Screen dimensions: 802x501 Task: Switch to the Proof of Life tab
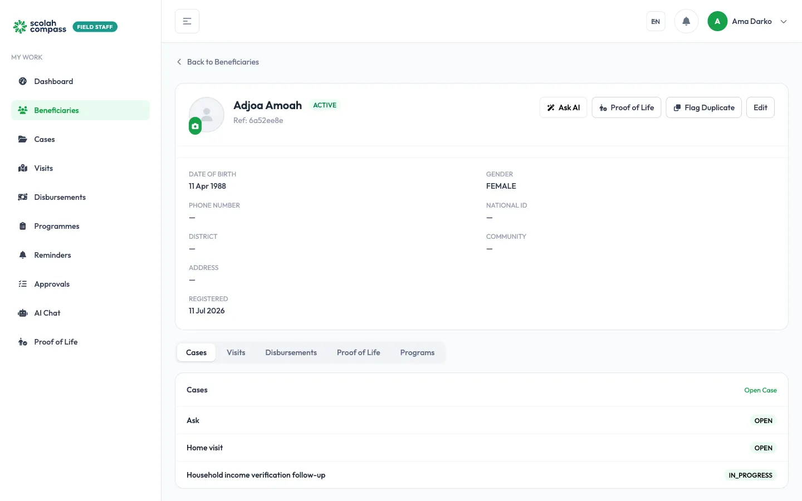[359, 352]
